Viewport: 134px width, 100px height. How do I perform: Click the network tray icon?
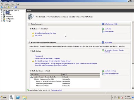click(119, 97)
